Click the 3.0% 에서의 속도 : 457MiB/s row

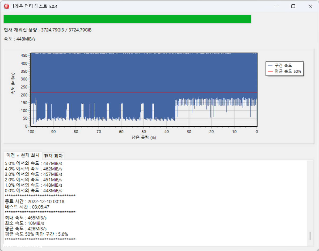pos(33,174)
